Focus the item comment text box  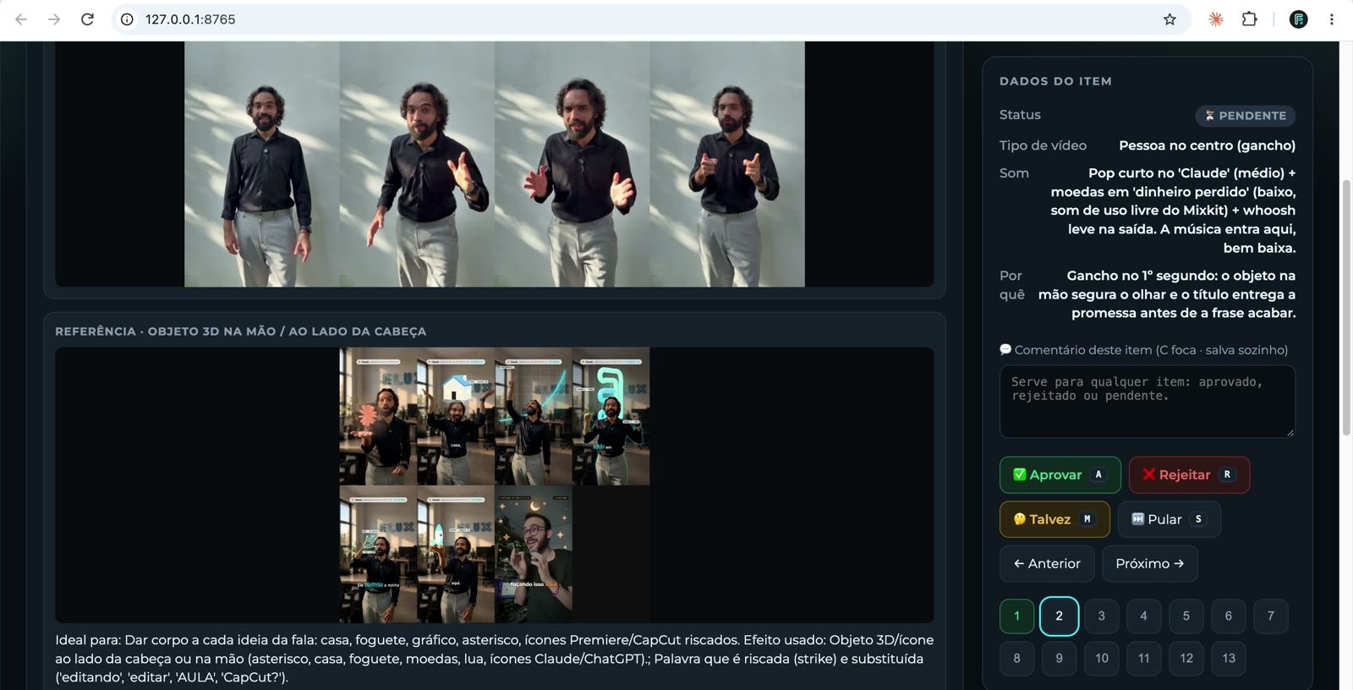pos(1148,402)
